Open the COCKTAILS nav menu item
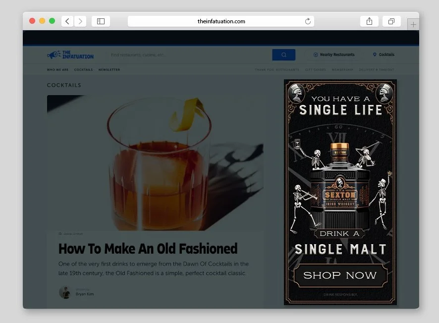Screen dimensions: 439x323 [83, 70]
